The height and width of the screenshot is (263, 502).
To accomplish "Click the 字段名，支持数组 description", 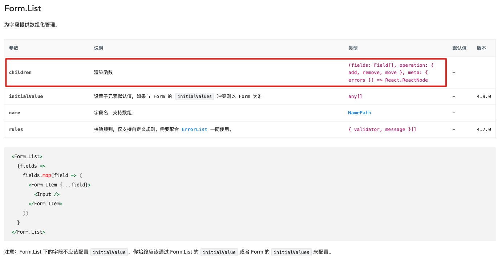I will coord(113,113).
